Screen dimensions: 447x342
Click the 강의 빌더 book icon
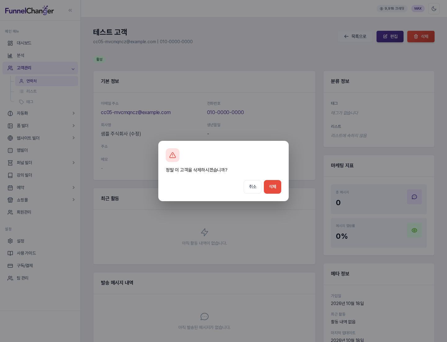tap(10, 175)
